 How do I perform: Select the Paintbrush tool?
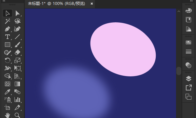click(x=17, y=45)
